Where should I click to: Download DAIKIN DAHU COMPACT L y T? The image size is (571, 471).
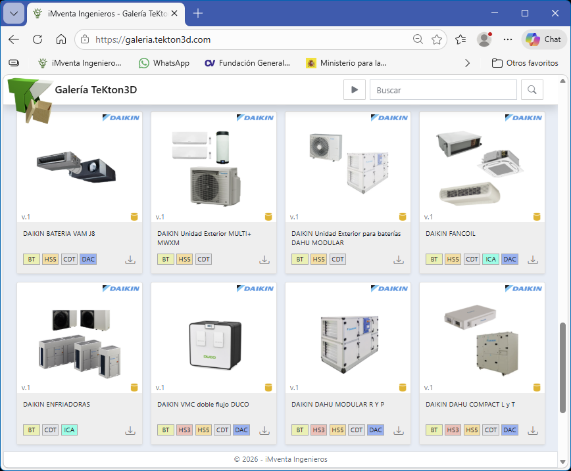tap(533, 430)
